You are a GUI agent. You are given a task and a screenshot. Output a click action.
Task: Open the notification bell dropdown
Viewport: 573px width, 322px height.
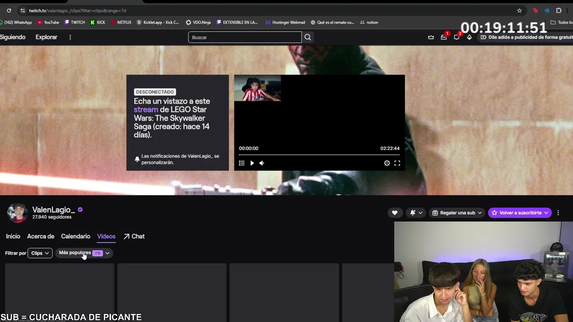pyautogui.click(x=416, y=213)
